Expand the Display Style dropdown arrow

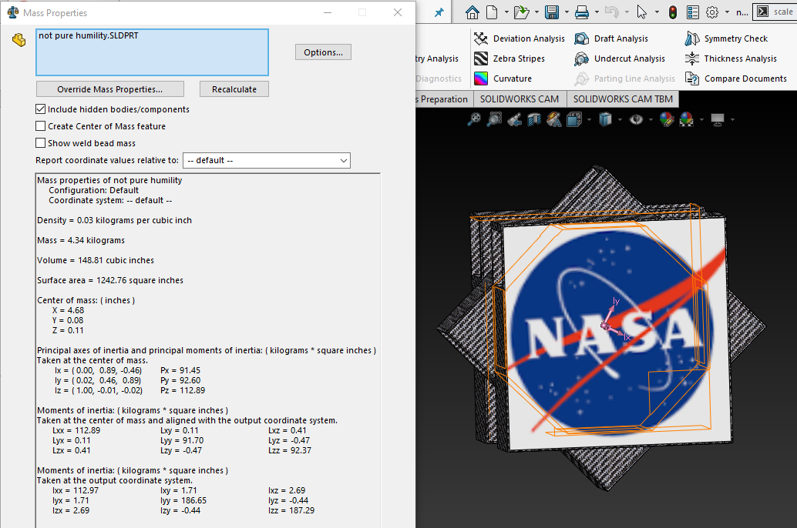point(620,120)
